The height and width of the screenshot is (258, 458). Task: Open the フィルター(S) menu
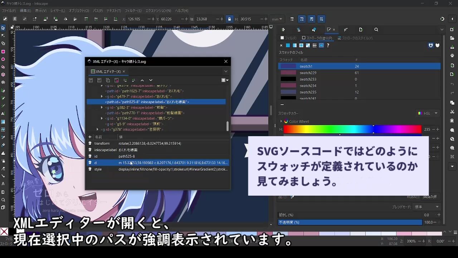coord(133,11)
